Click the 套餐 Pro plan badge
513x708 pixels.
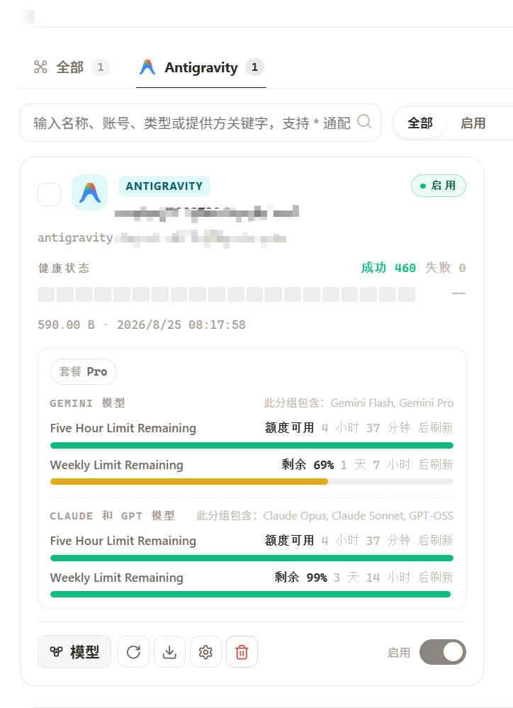(x=83, y=371)
